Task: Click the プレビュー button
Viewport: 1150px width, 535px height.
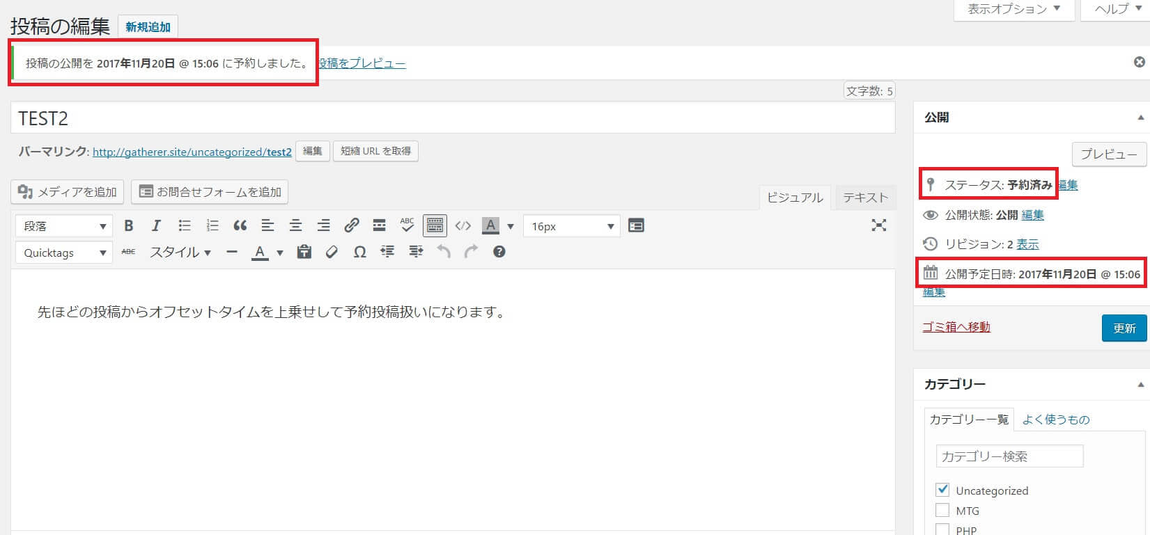Action: coord(1109,154)
